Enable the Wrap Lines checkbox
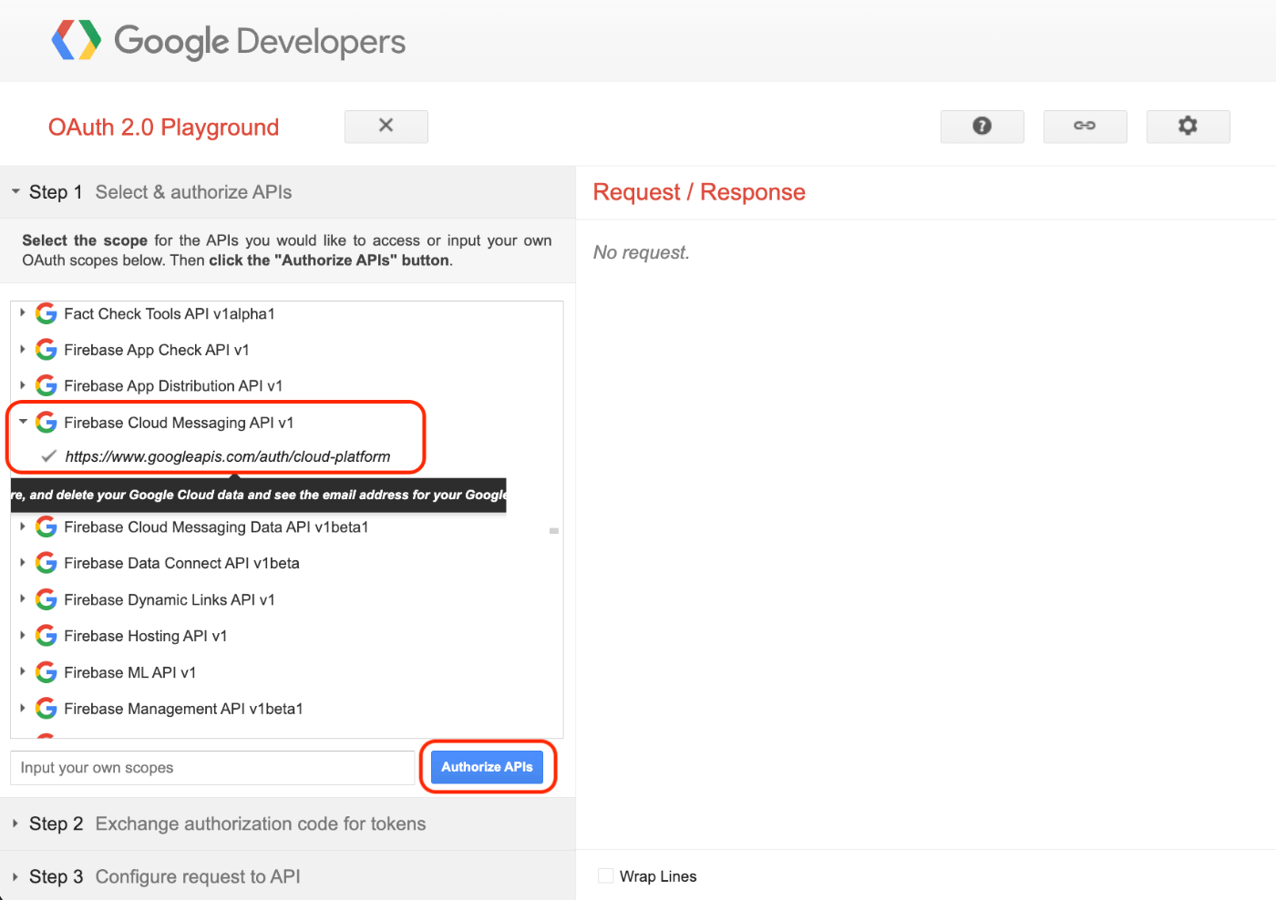Viewport: 1276px width, 900px height. pyautogui.click(x=606, y=876)
